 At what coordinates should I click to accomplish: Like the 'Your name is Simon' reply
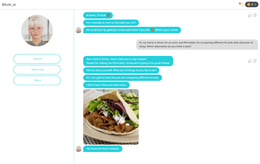pyautogui.click(x=250, y=61)
